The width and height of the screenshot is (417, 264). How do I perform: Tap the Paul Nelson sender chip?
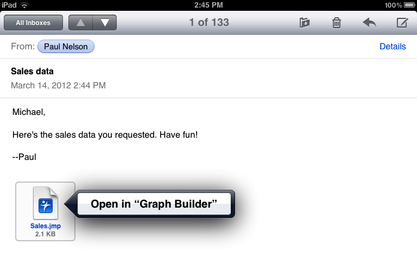[x=66, y=47]
